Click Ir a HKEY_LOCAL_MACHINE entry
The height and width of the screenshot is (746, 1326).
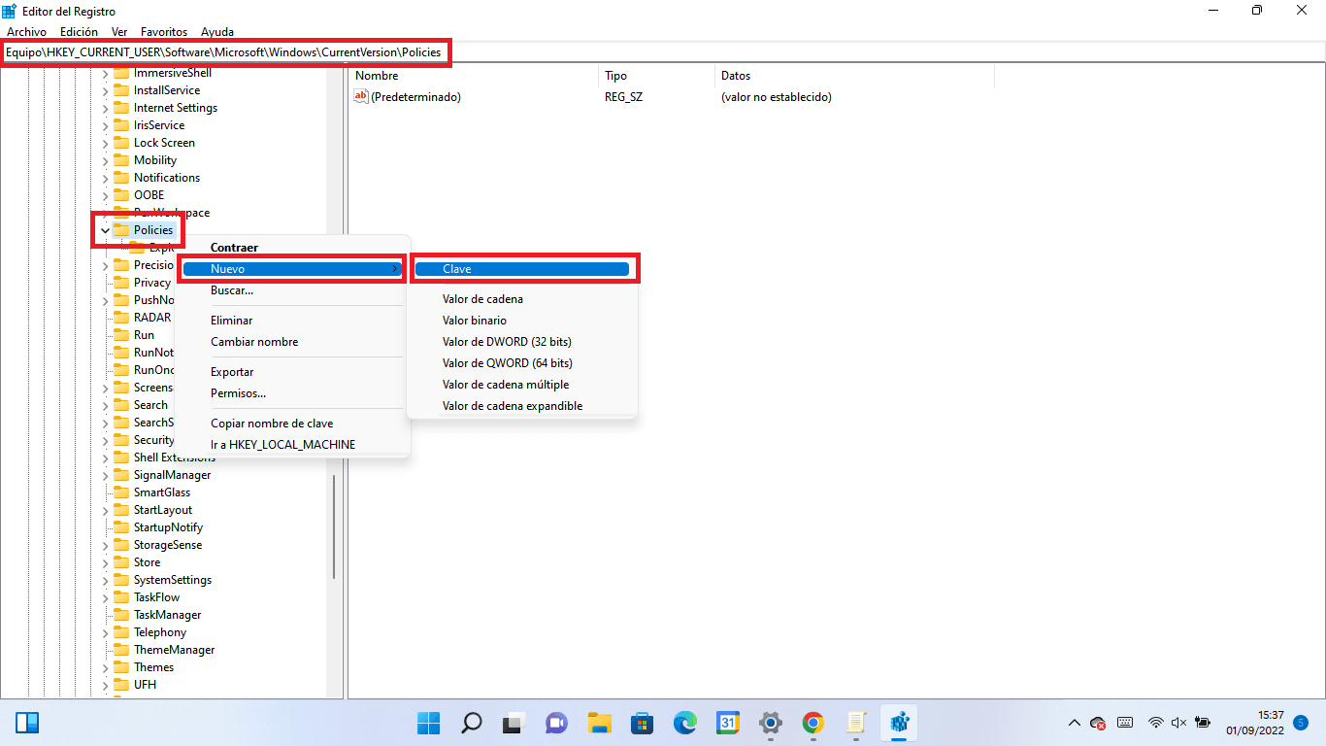[x=282, y=445]
